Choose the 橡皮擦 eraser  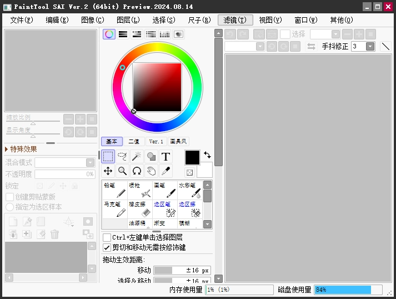pos(140,210)
